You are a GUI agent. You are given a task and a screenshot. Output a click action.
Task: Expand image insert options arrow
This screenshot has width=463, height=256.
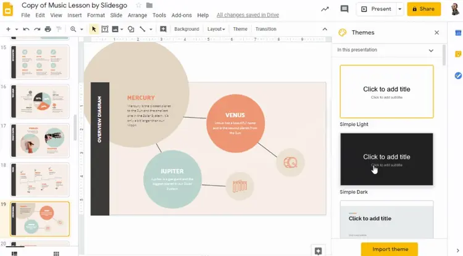(122, 29)
